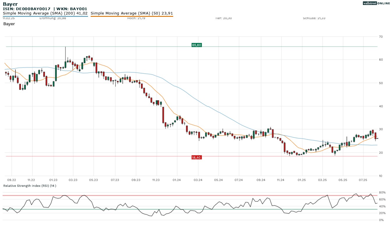Click the time axis label 07.24
The height and width of the screenshot is (228, 392).
point(238,180)
